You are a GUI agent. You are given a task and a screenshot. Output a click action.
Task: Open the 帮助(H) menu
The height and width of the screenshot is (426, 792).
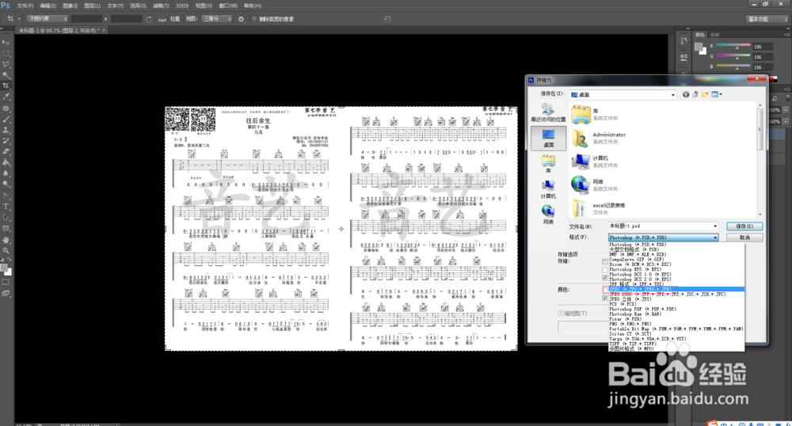[253, 6]
